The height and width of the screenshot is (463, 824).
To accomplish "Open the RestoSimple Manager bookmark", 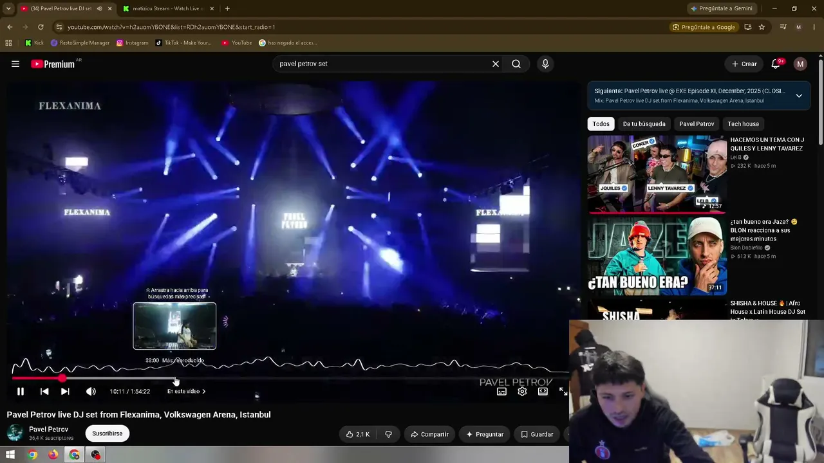I will click(80, 43).
